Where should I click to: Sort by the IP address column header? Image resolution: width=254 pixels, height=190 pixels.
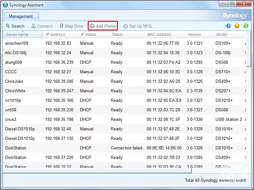coord(60,35)
